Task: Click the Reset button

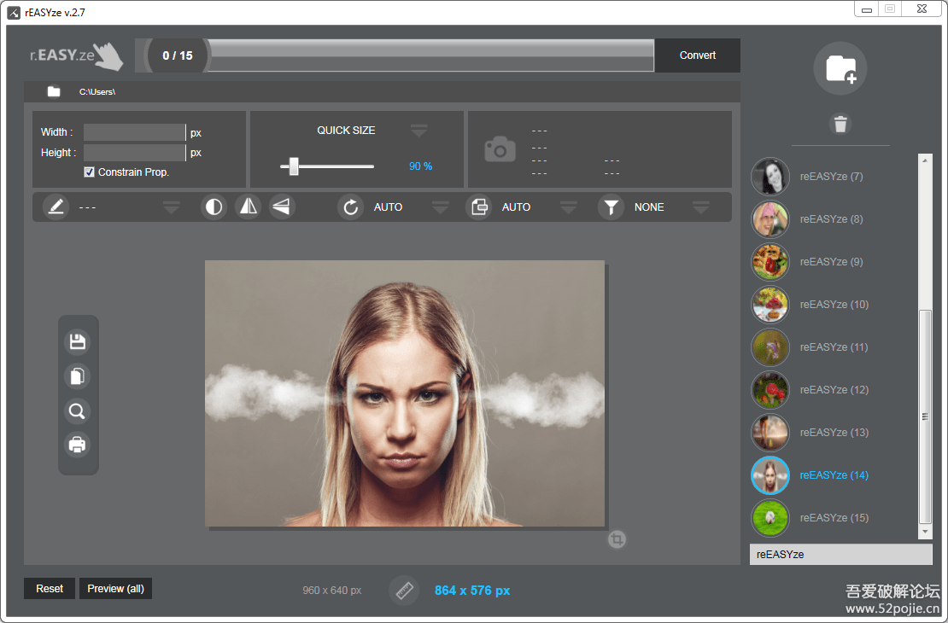Action: (50, 589)
